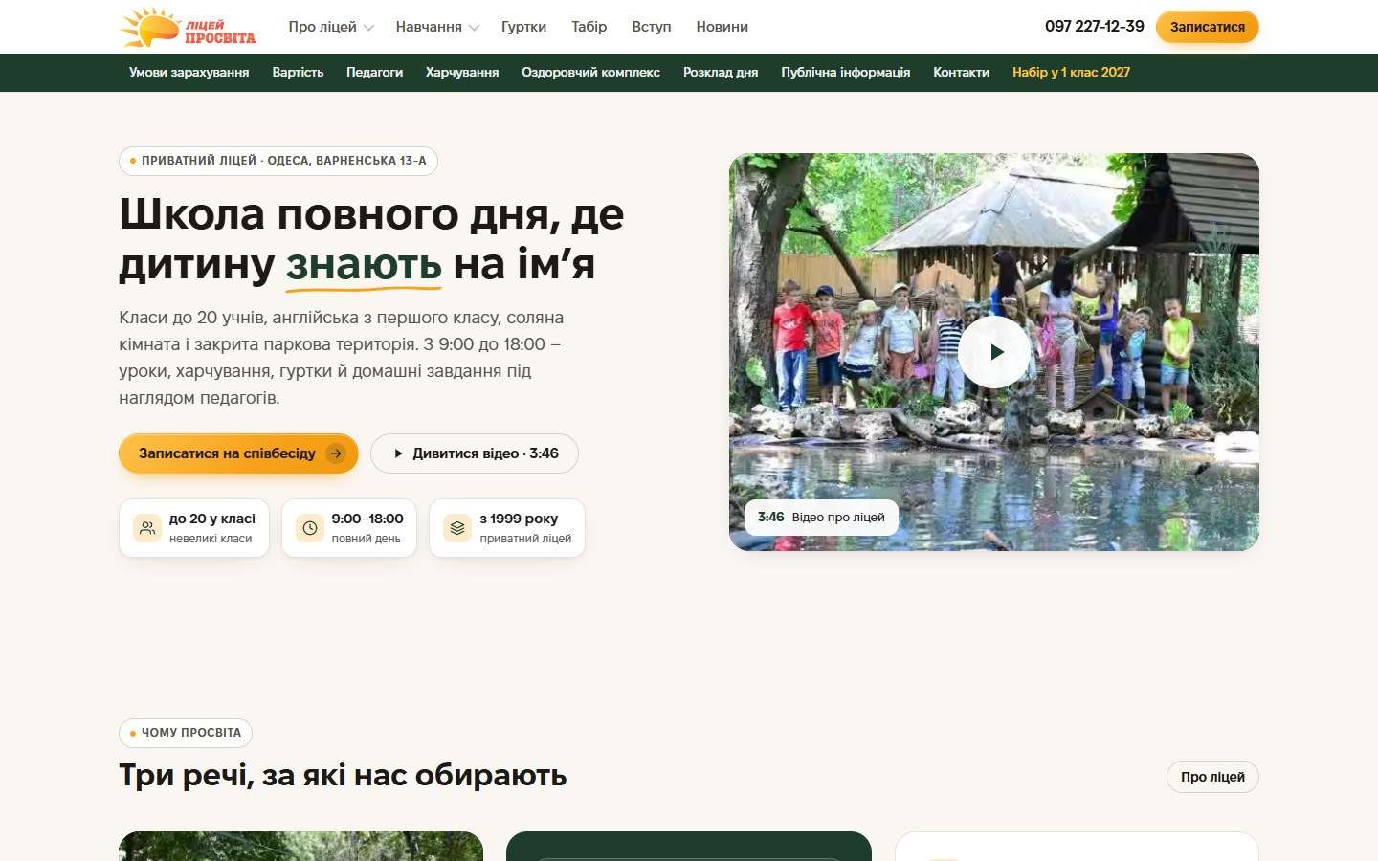
Task: Play the video with the round play button
Action: pyautogui.click(x=994, y=351)
